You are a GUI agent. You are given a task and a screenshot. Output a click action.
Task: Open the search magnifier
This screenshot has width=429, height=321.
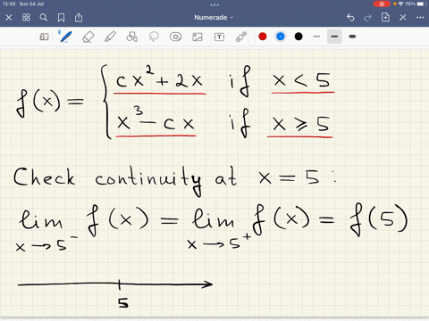pos(44,18)
